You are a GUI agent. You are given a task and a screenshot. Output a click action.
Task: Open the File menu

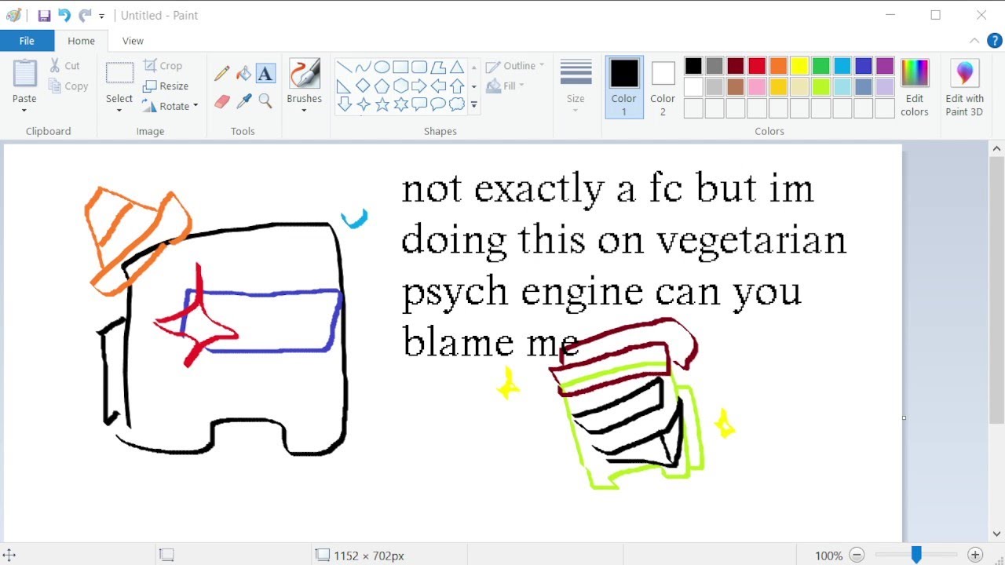27,41
